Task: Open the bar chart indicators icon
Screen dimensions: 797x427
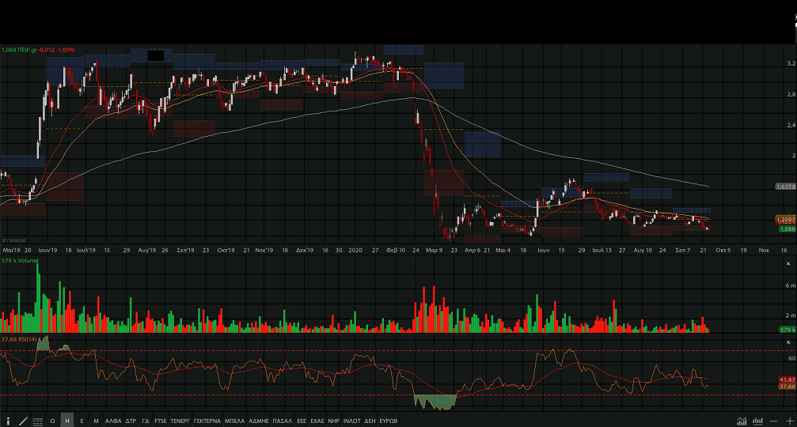Action: tap(758, 421)
